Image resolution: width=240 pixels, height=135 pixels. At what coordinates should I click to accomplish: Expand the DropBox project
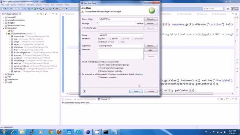[4, 23]
